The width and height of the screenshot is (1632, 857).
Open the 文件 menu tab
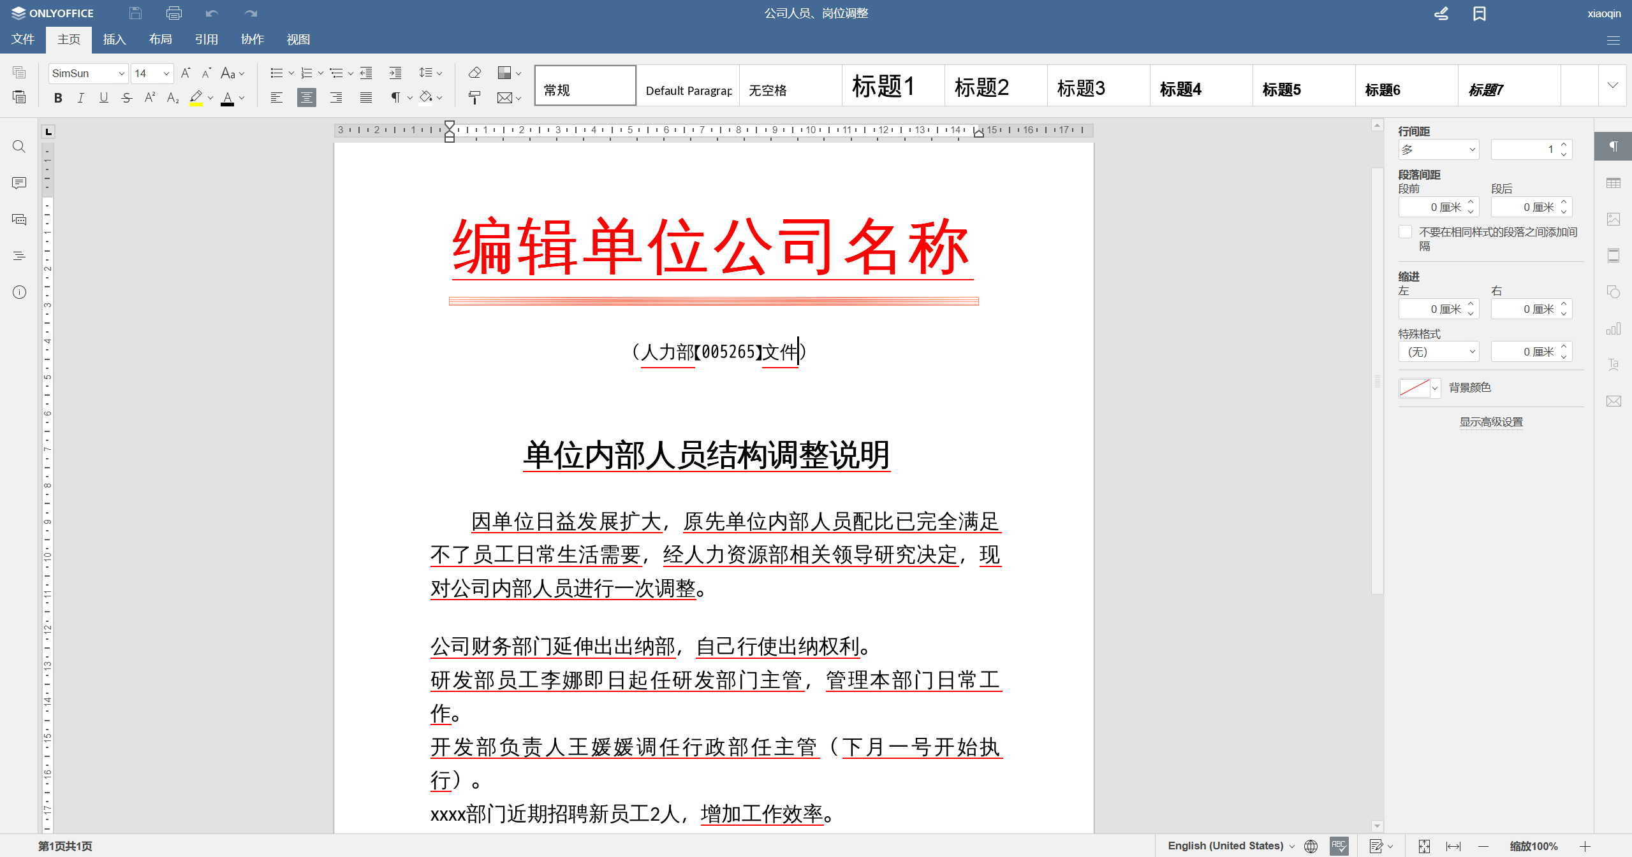click(x=23, y=40)
